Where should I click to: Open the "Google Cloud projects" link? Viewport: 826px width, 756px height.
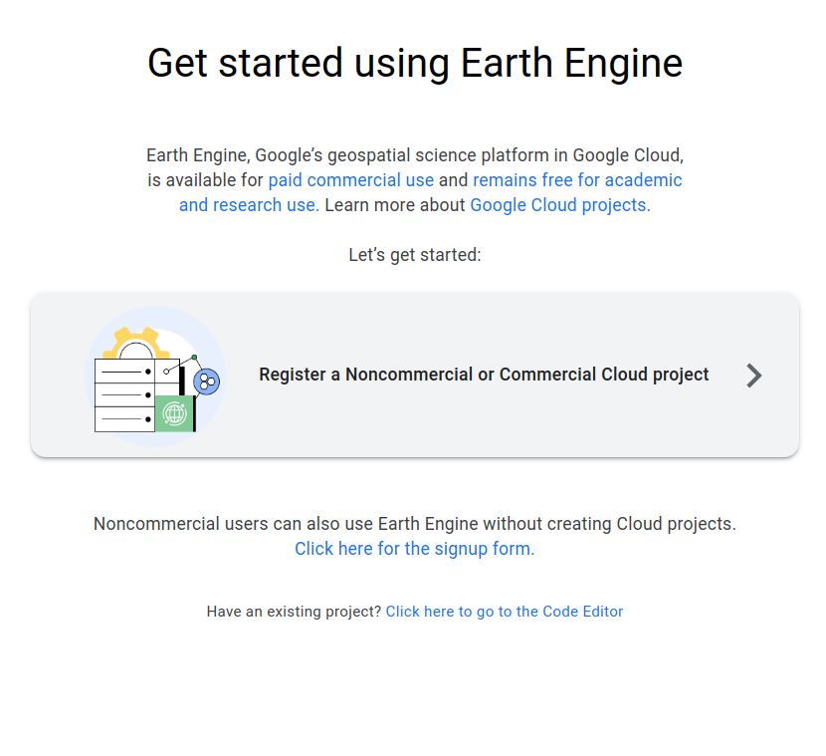pos(559,205)
